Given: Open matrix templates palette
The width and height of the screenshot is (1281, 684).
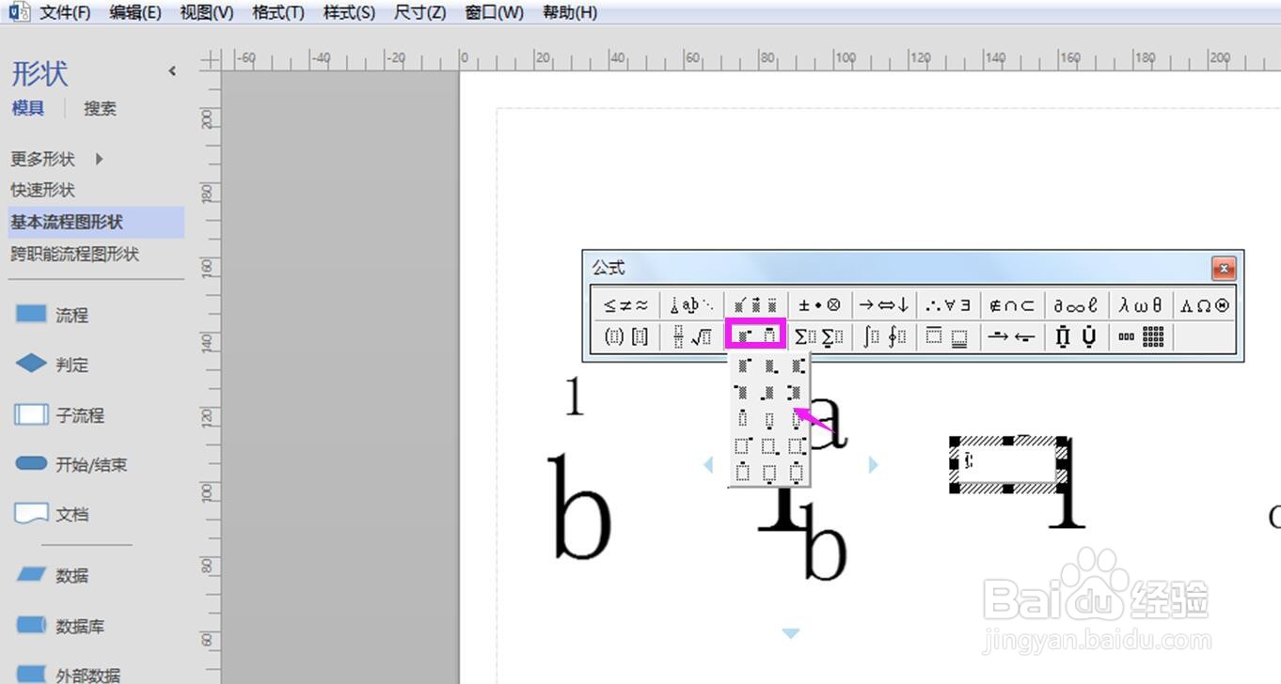Looking at the screenshot, I should point(1140,336).
